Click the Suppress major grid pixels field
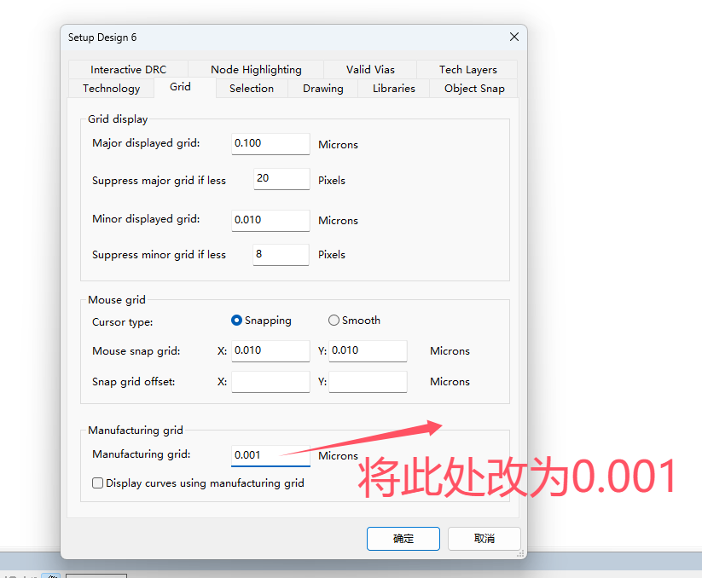 tap(281, 179)
